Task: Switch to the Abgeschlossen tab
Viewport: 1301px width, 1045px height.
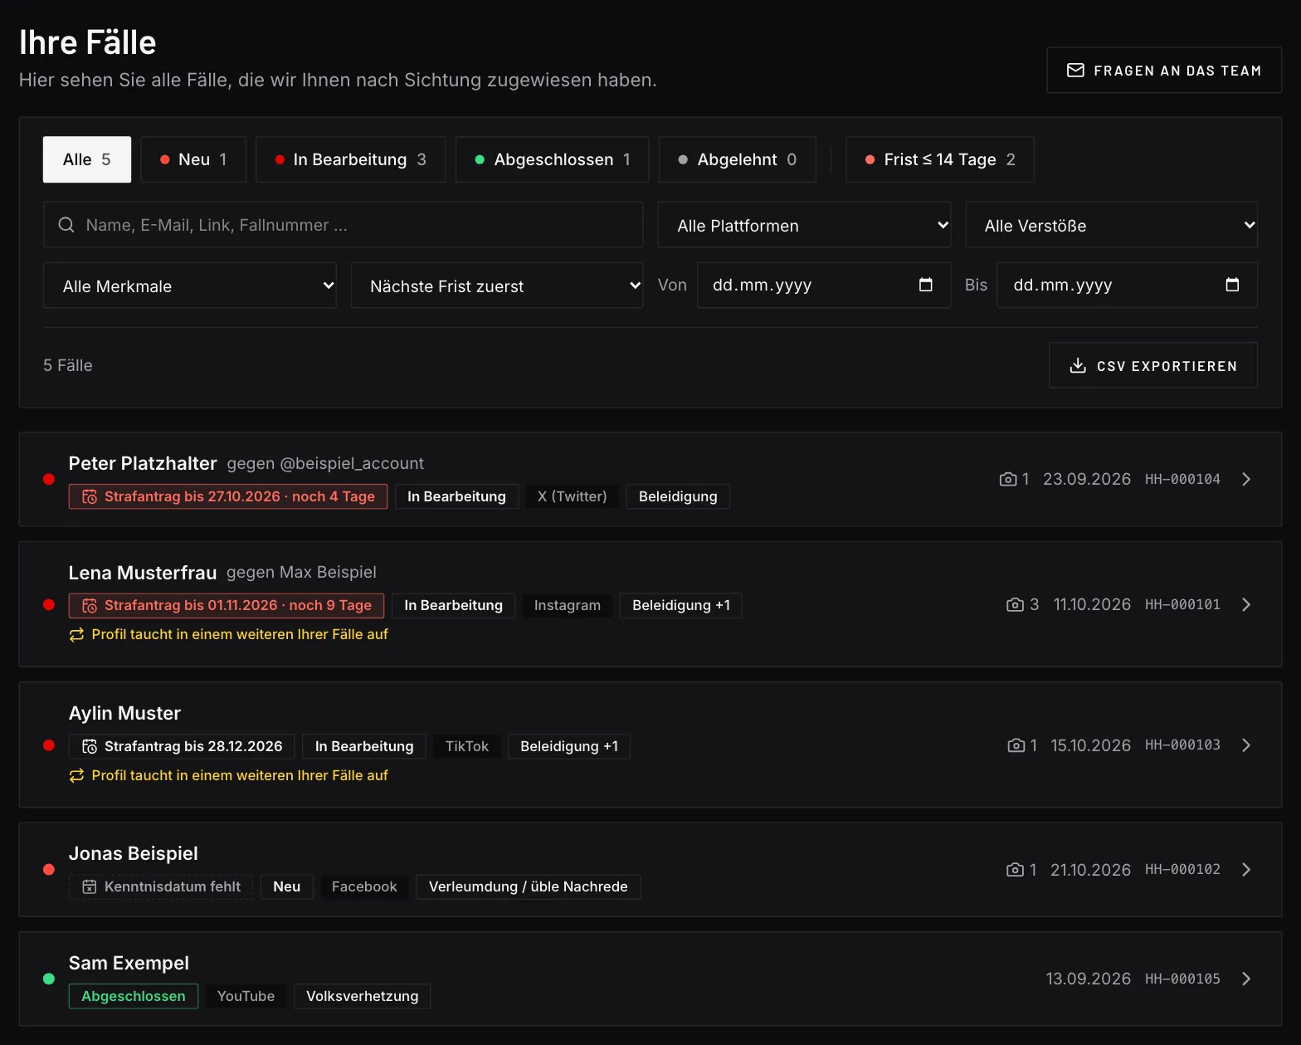Action: coord(553,159)
